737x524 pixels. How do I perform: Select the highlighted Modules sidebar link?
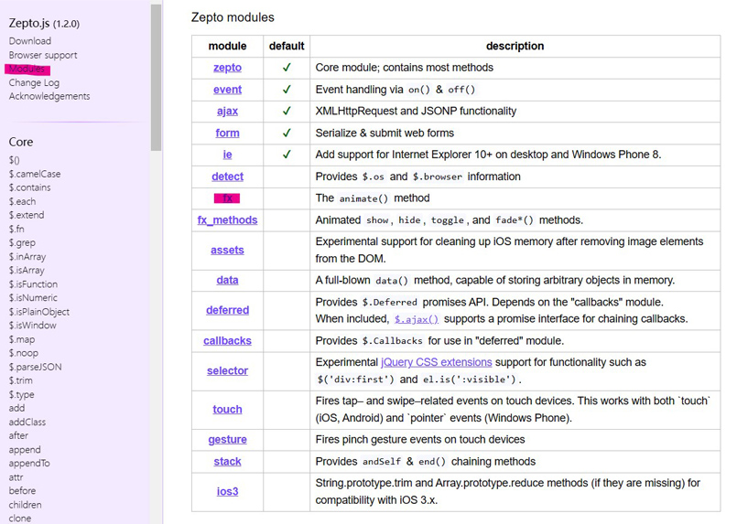(x=27, y=69)
